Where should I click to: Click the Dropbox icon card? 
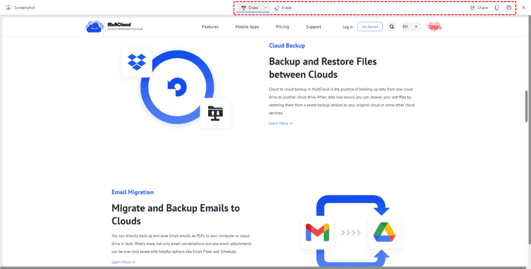point(137,62)
